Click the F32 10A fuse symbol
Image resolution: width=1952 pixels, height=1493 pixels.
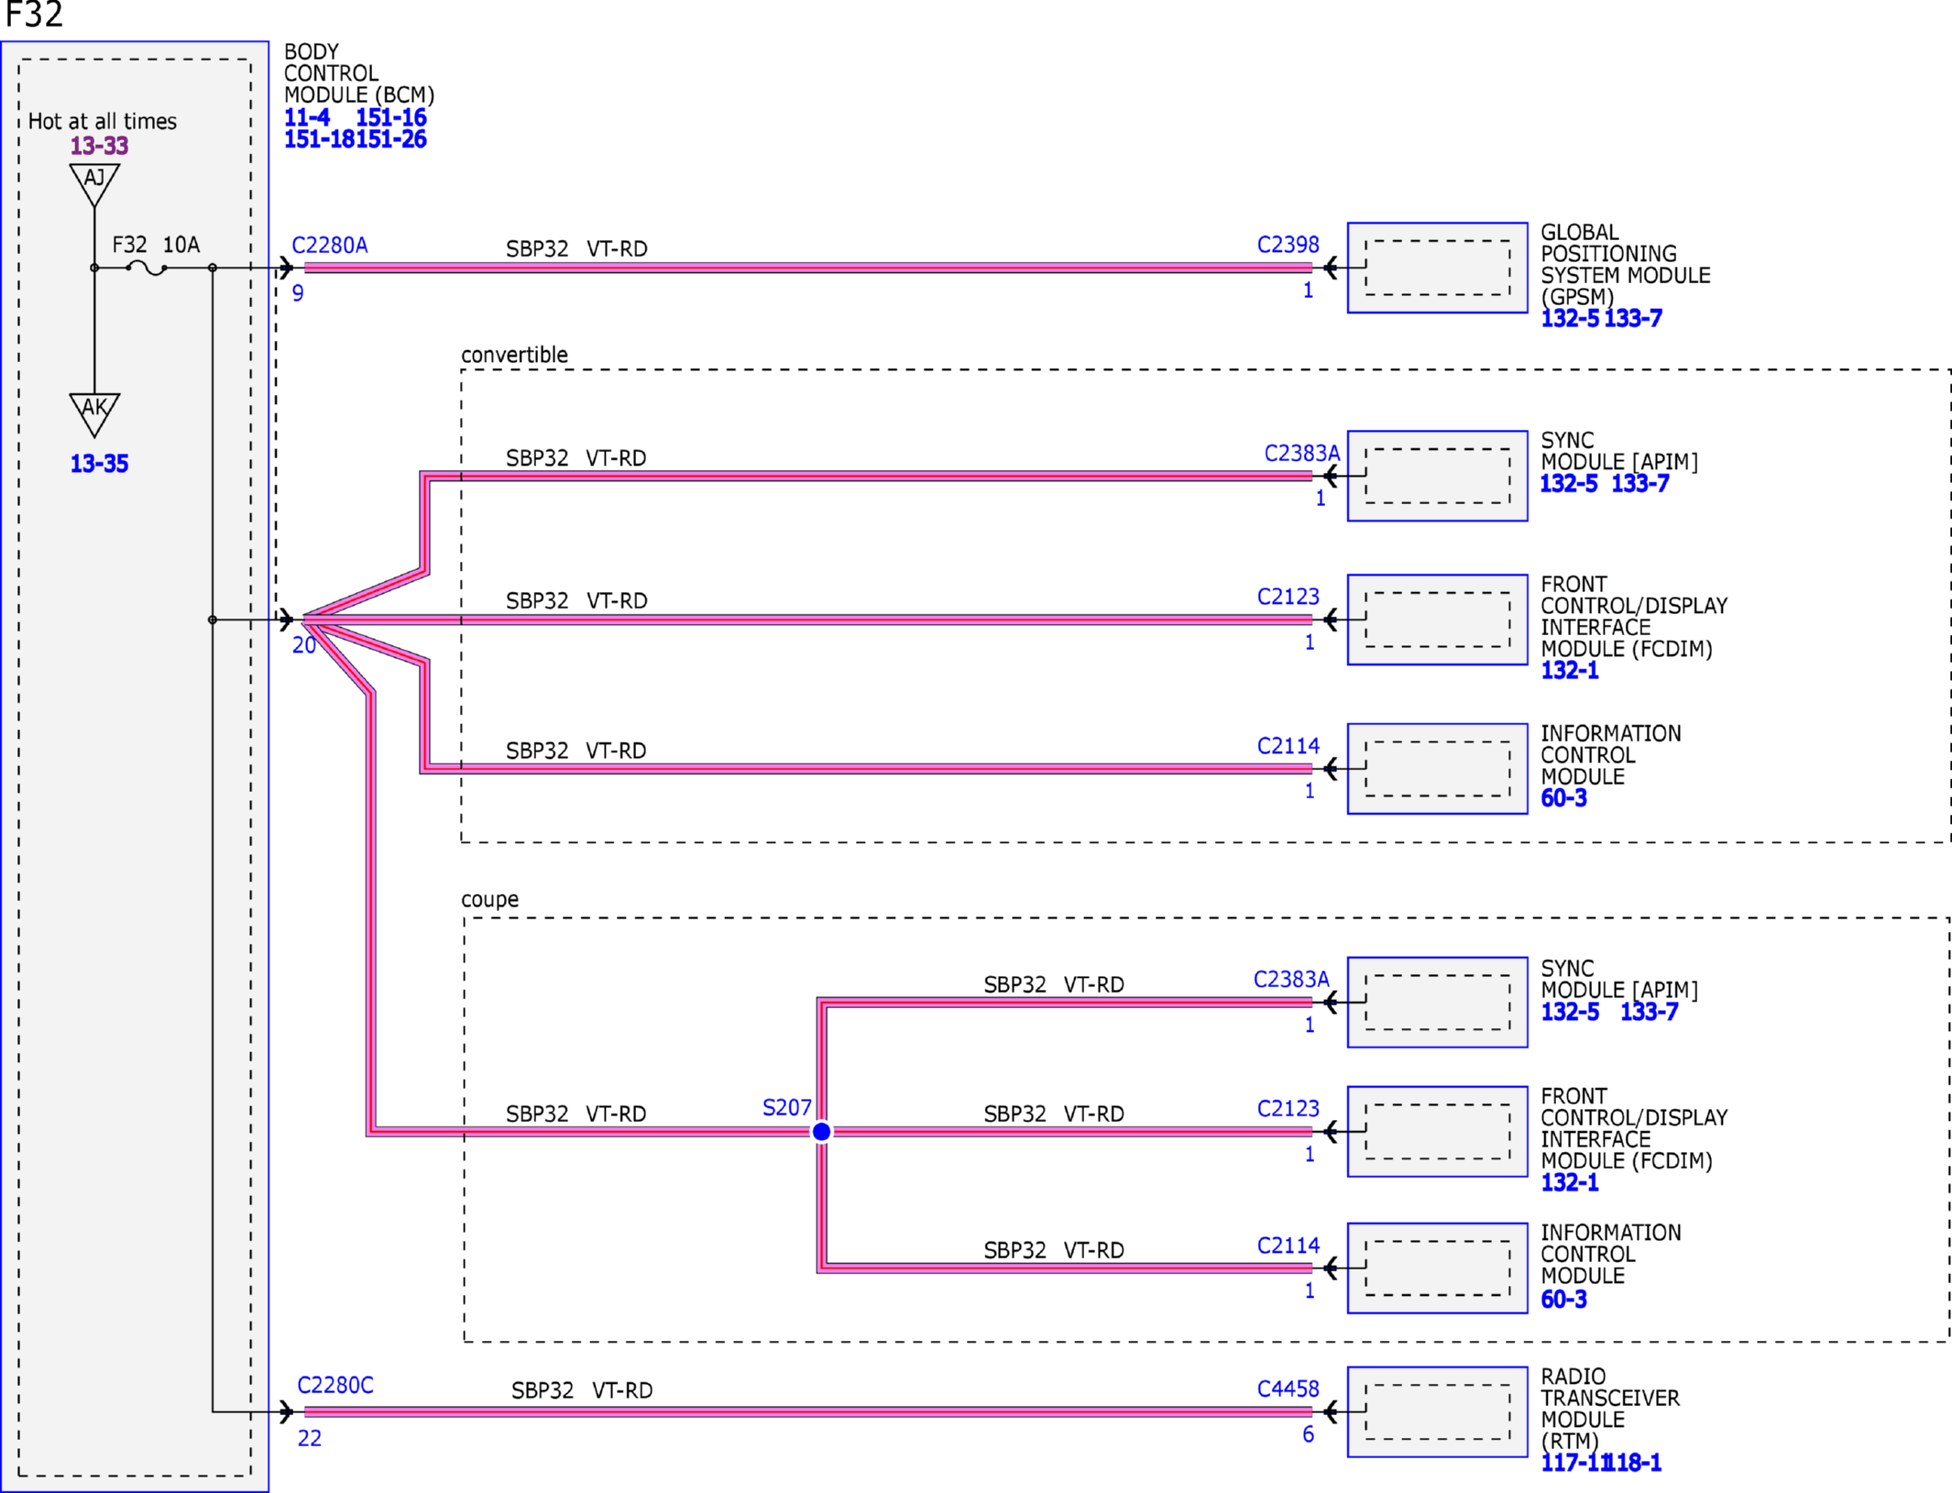click(147, 268)
